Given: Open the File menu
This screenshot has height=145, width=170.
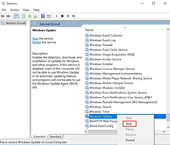Looking at the screenshot, I should [4, 10].
